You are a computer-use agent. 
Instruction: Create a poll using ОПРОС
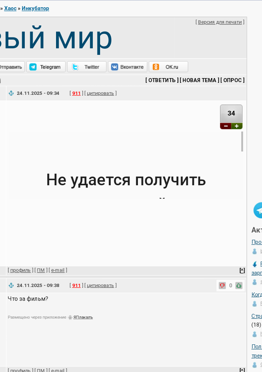tap(232, 80)
